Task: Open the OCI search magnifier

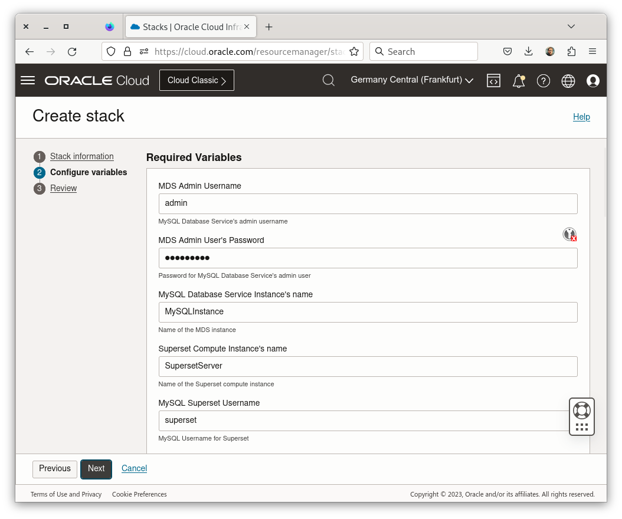Action: tap(329, 80)
